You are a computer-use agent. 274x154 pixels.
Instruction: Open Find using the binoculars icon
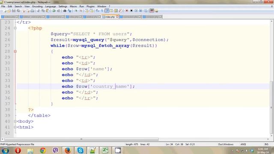pyautogui.click(x=65, y=11)
